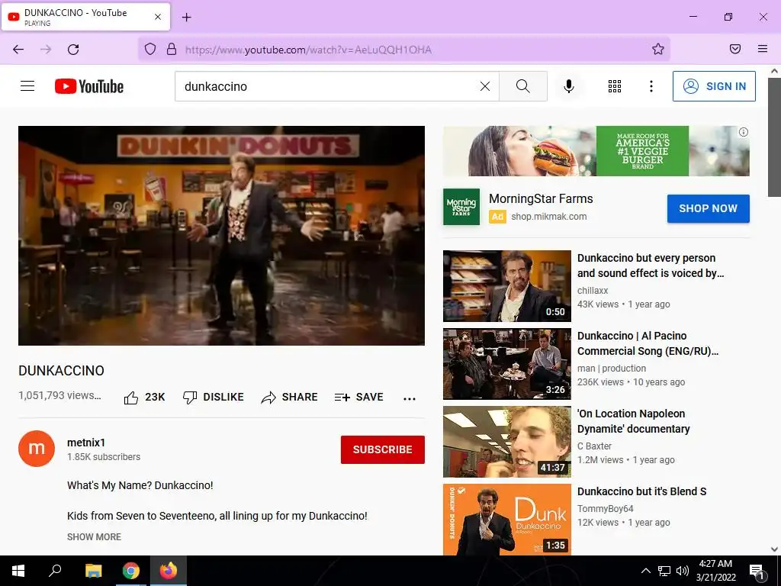
Task: Open Windows Start menu
Action: tap(18, 571)
